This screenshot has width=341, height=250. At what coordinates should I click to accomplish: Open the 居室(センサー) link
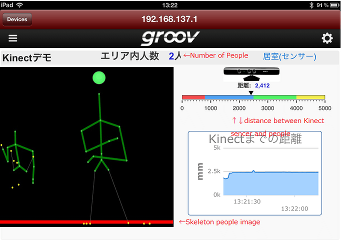click(289, 56)
